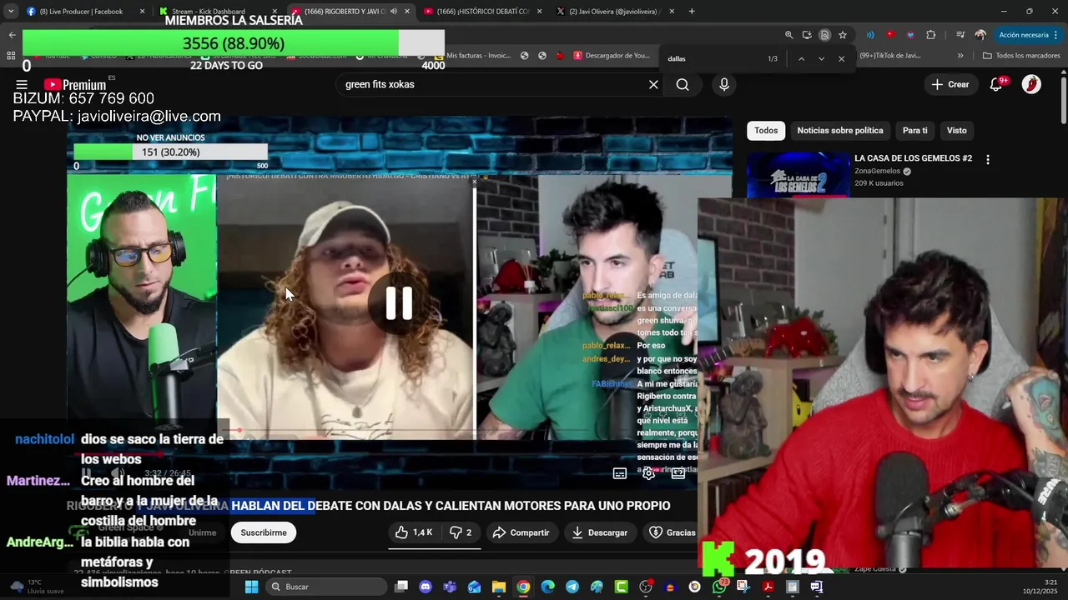The height and width of the screenshot is (600, 1068).
Task: Close the find-in-page bar
Action: pyautogui.click(x=841, y=59)
